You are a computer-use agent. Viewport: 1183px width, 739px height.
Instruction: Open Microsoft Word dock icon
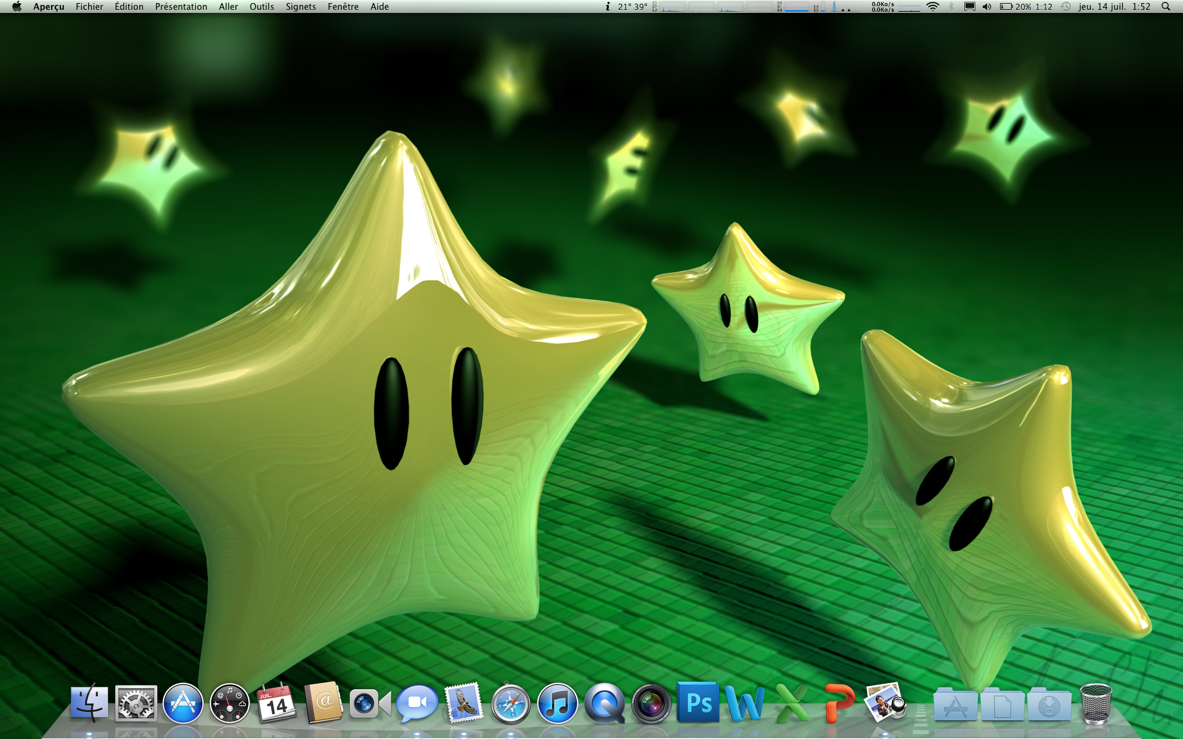[x=745, y=703]
